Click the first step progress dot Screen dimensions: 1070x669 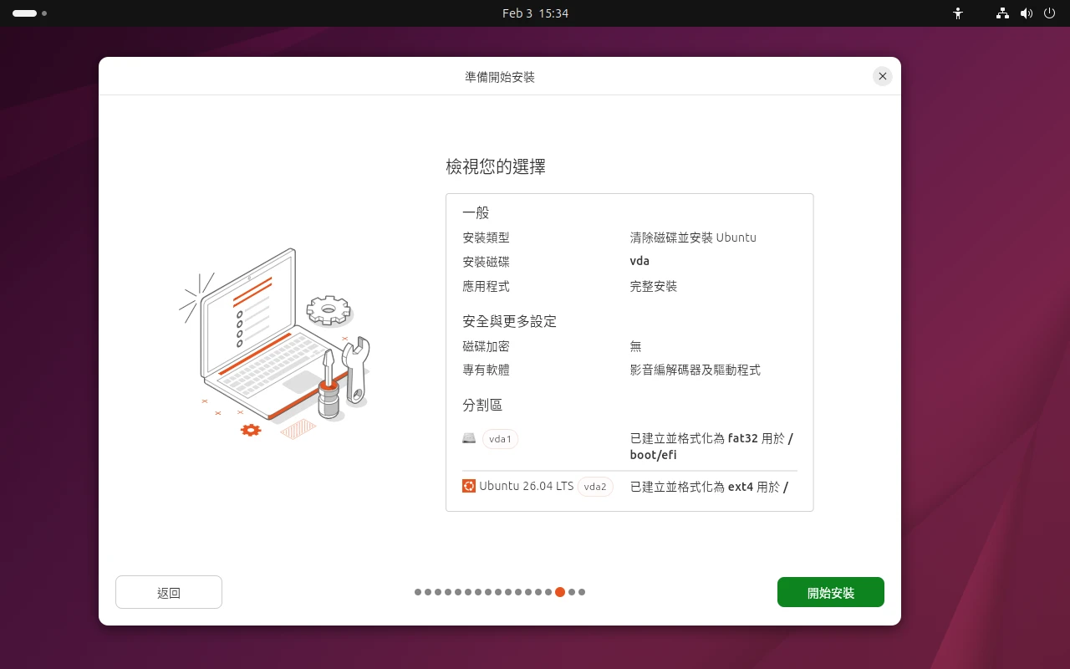tap(418, 592)
